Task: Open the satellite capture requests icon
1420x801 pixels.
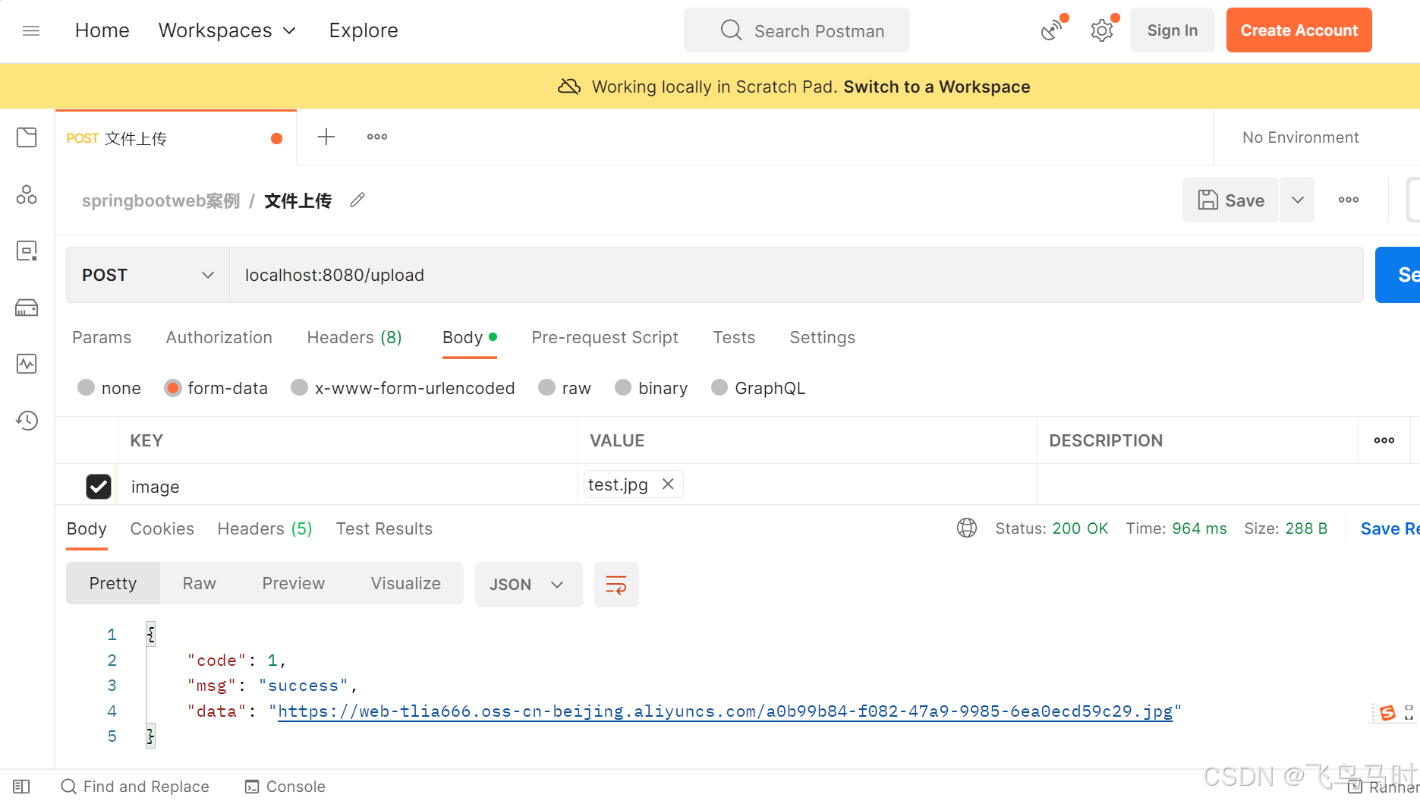Action: [x=1053, y=30]
